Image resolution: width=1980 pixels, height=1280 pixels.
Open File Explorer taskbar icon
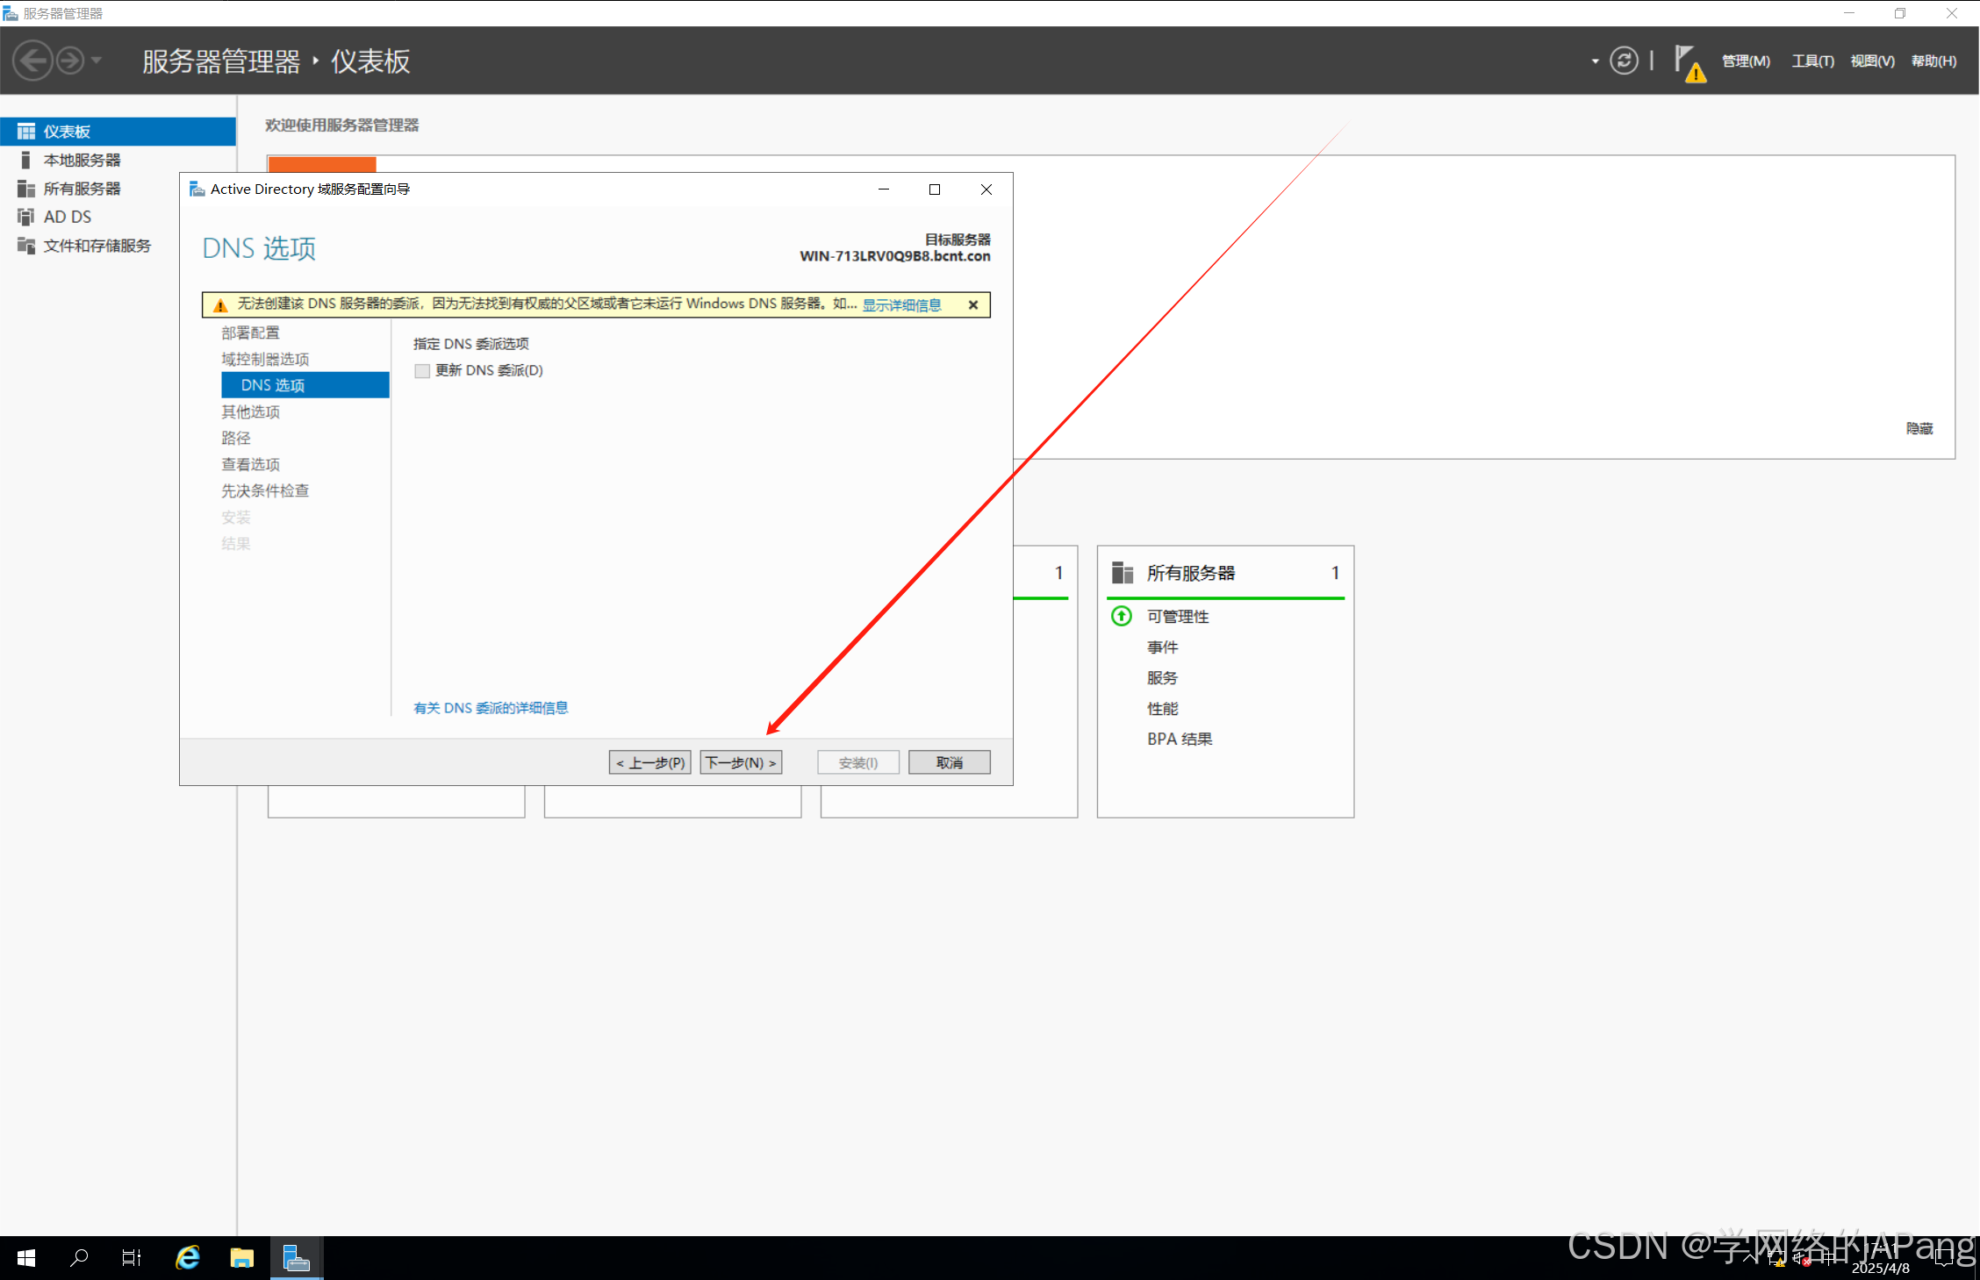(241, 1258)
